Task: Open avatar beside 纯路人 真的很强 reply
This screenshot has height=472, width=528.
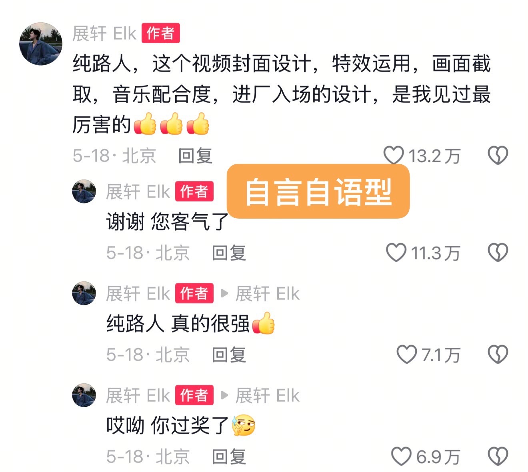Action: [84, 293]
